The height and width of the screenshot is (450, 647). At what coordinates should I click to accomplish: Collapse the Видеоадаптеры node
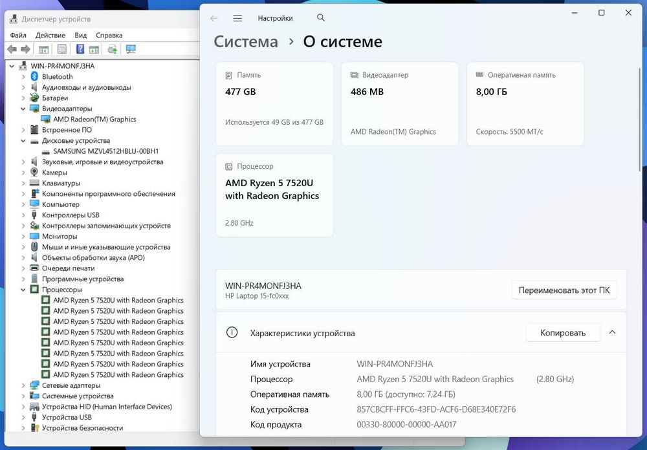[x=23, y=109]
